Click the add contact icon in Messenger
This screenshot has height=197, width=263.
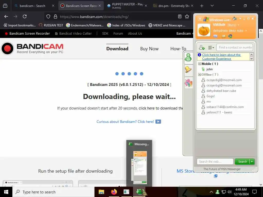click(202, 47)
